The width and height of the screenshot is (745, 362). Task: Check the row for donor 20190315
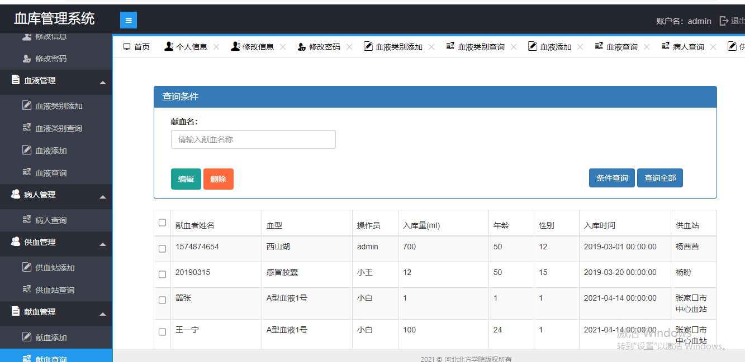[x=163, y=274]
